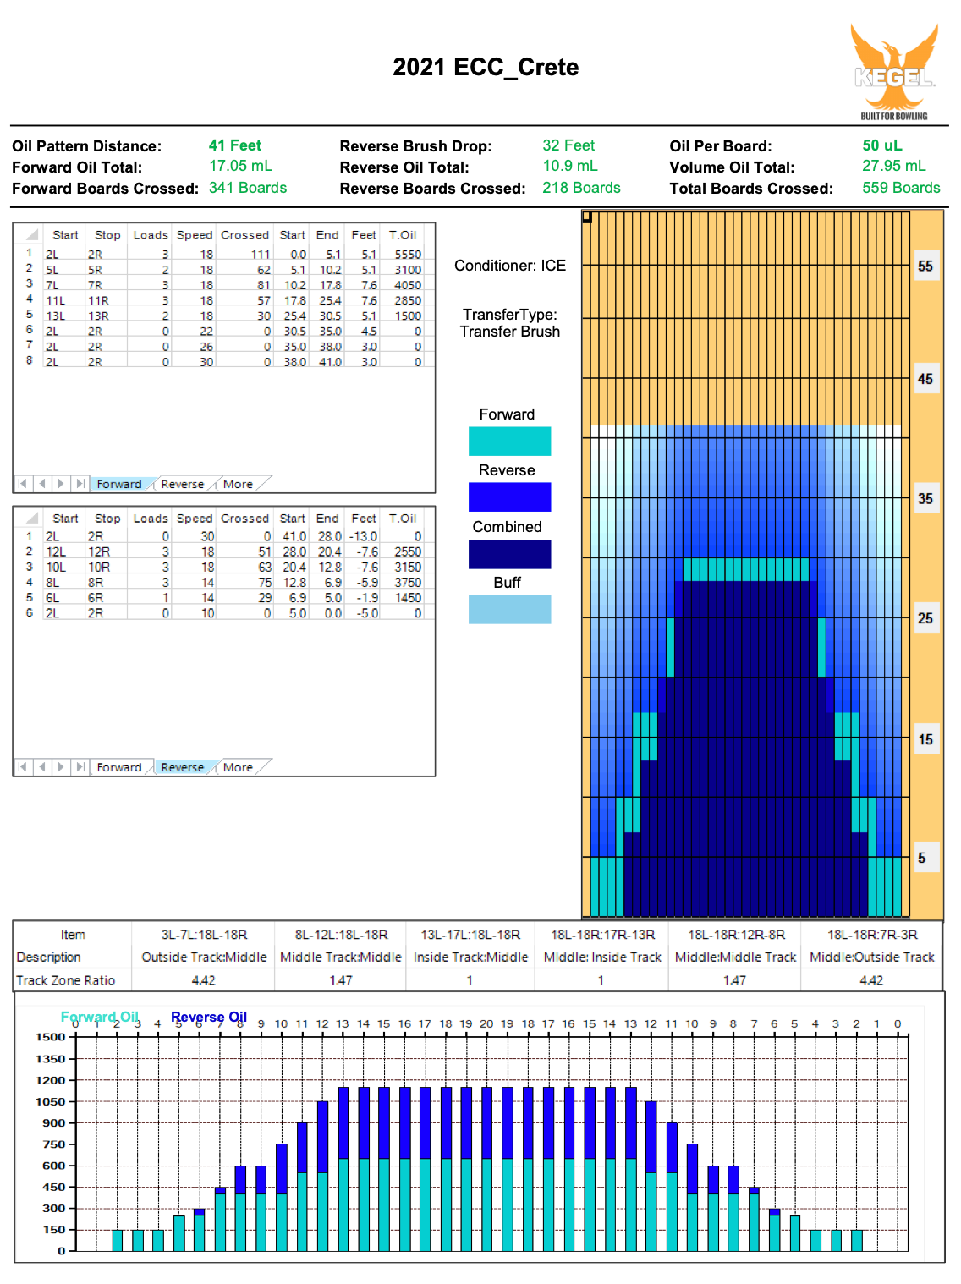
Task: Switch forward table to the Reverse tab
Action: [x=182, y=485]
